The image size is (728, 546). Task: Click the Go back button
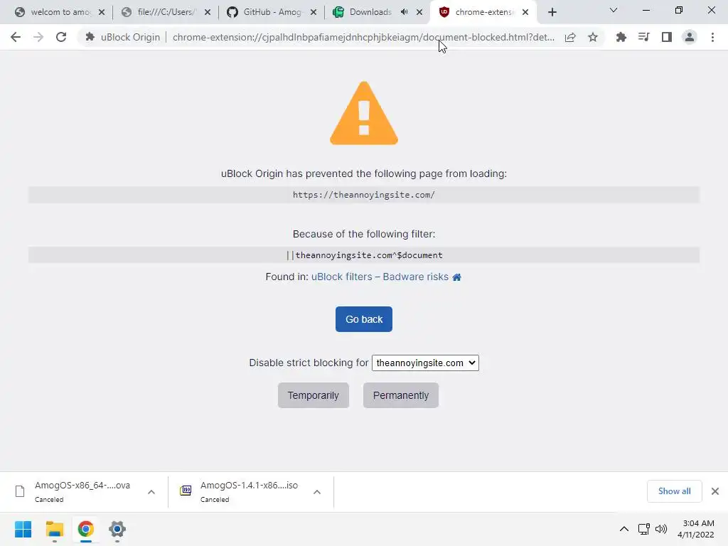364,319
